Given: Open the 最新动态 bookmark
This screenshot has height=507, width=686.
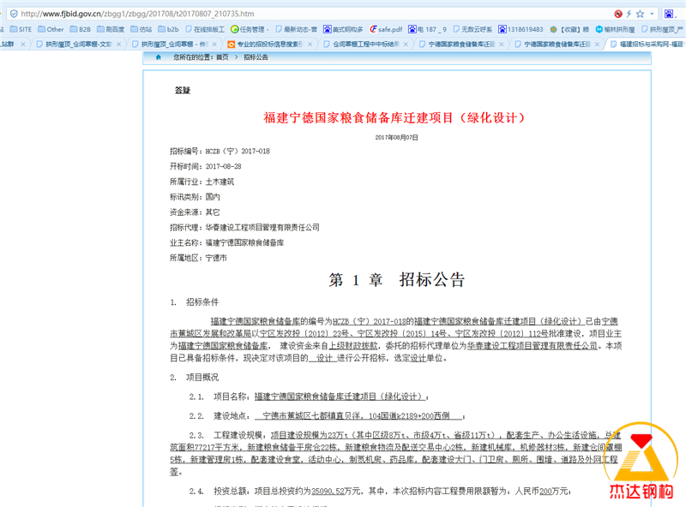Looking at the screenshot, I should click(x=296, y=29).
